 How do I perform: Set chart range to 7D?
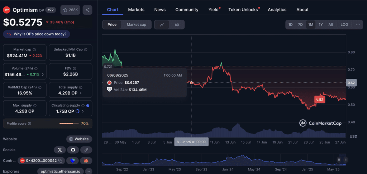(x=300, y=25)
